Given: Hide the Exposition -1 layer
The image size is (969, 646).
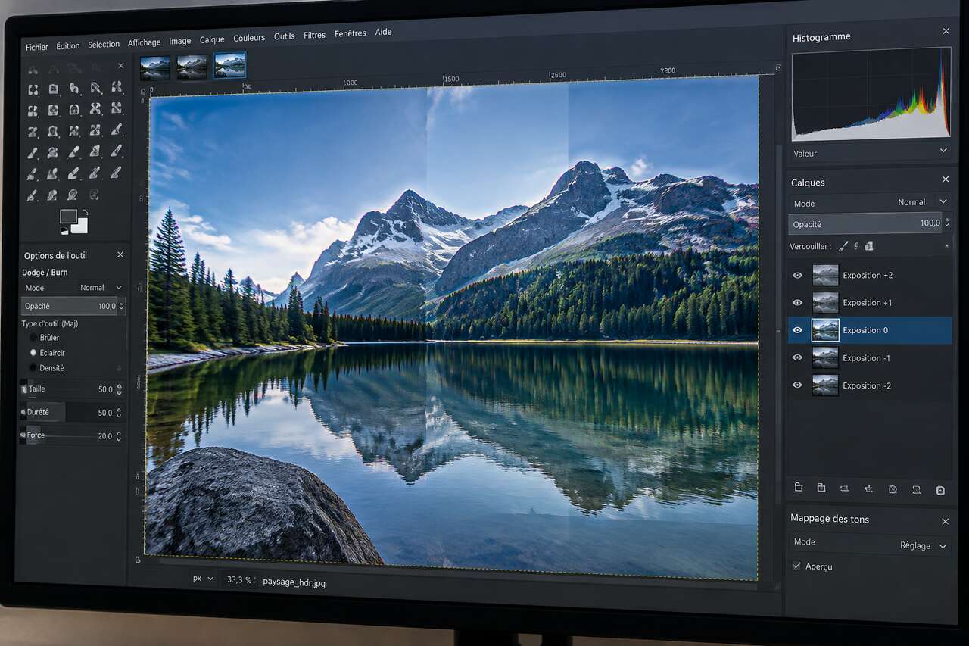Looking at the screenshot, I should [797, 357].
